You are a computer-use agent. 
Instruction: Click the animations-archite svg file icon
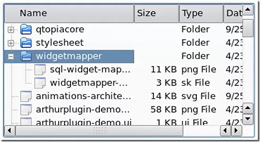click(26, 96)
